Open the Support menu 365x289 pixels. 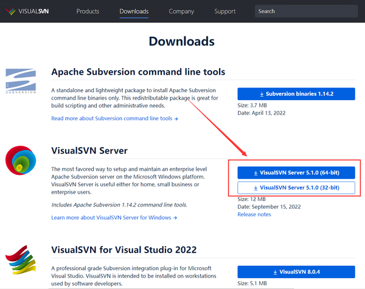(x=225, y=11)
